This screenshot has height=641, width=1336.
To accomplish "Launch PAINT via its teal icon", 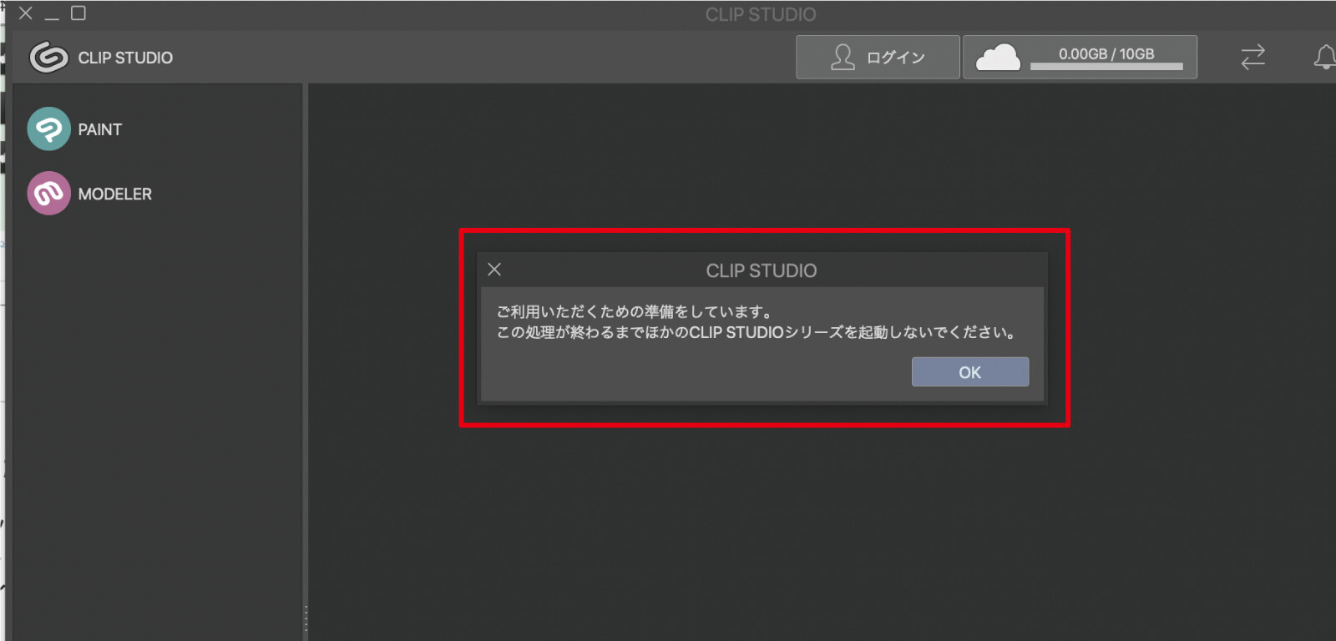I will (x=48, y=129).
